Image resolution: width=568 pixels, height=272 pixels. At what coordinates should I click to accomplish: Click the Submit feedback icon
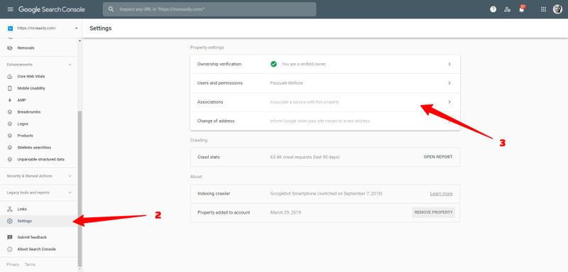click(10, 237)
